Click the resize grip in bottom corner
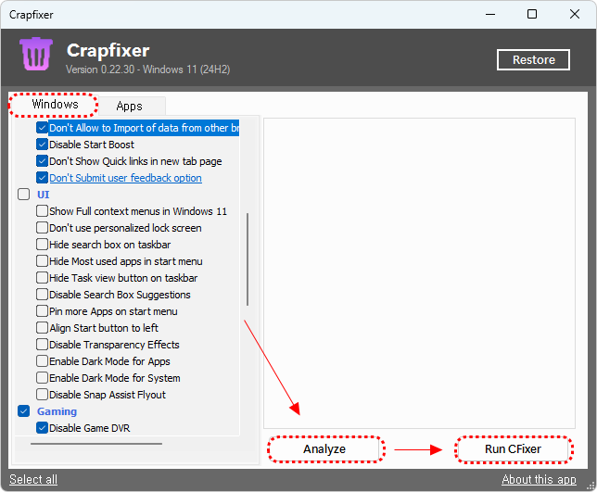The width and height of the screenshot is (597, 492). click(591, 486)
